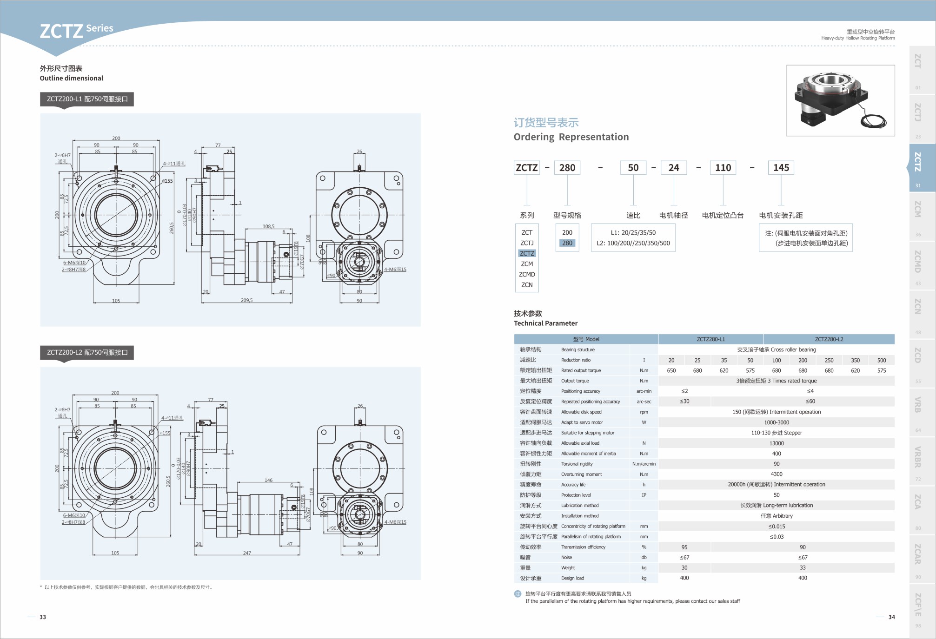Click the ZCTZ280-L1 table column header

[x=710, y=339]
